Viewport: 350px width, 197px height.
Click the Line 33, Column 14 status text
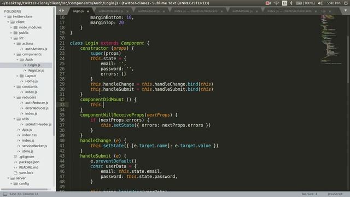(x=24, y=194)
